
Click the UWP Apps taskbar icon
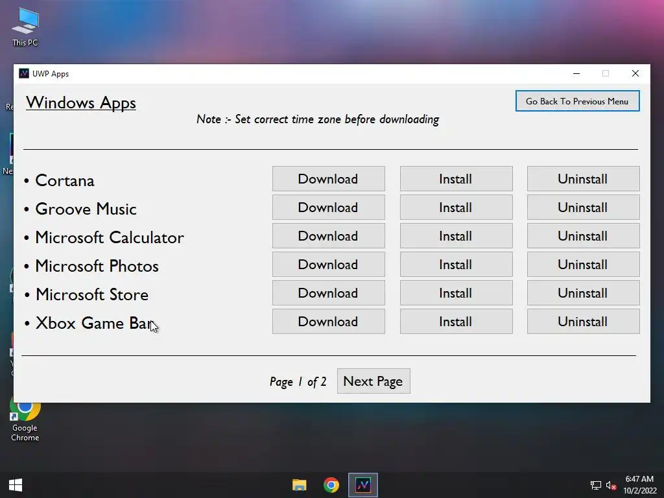coord(363,485)
